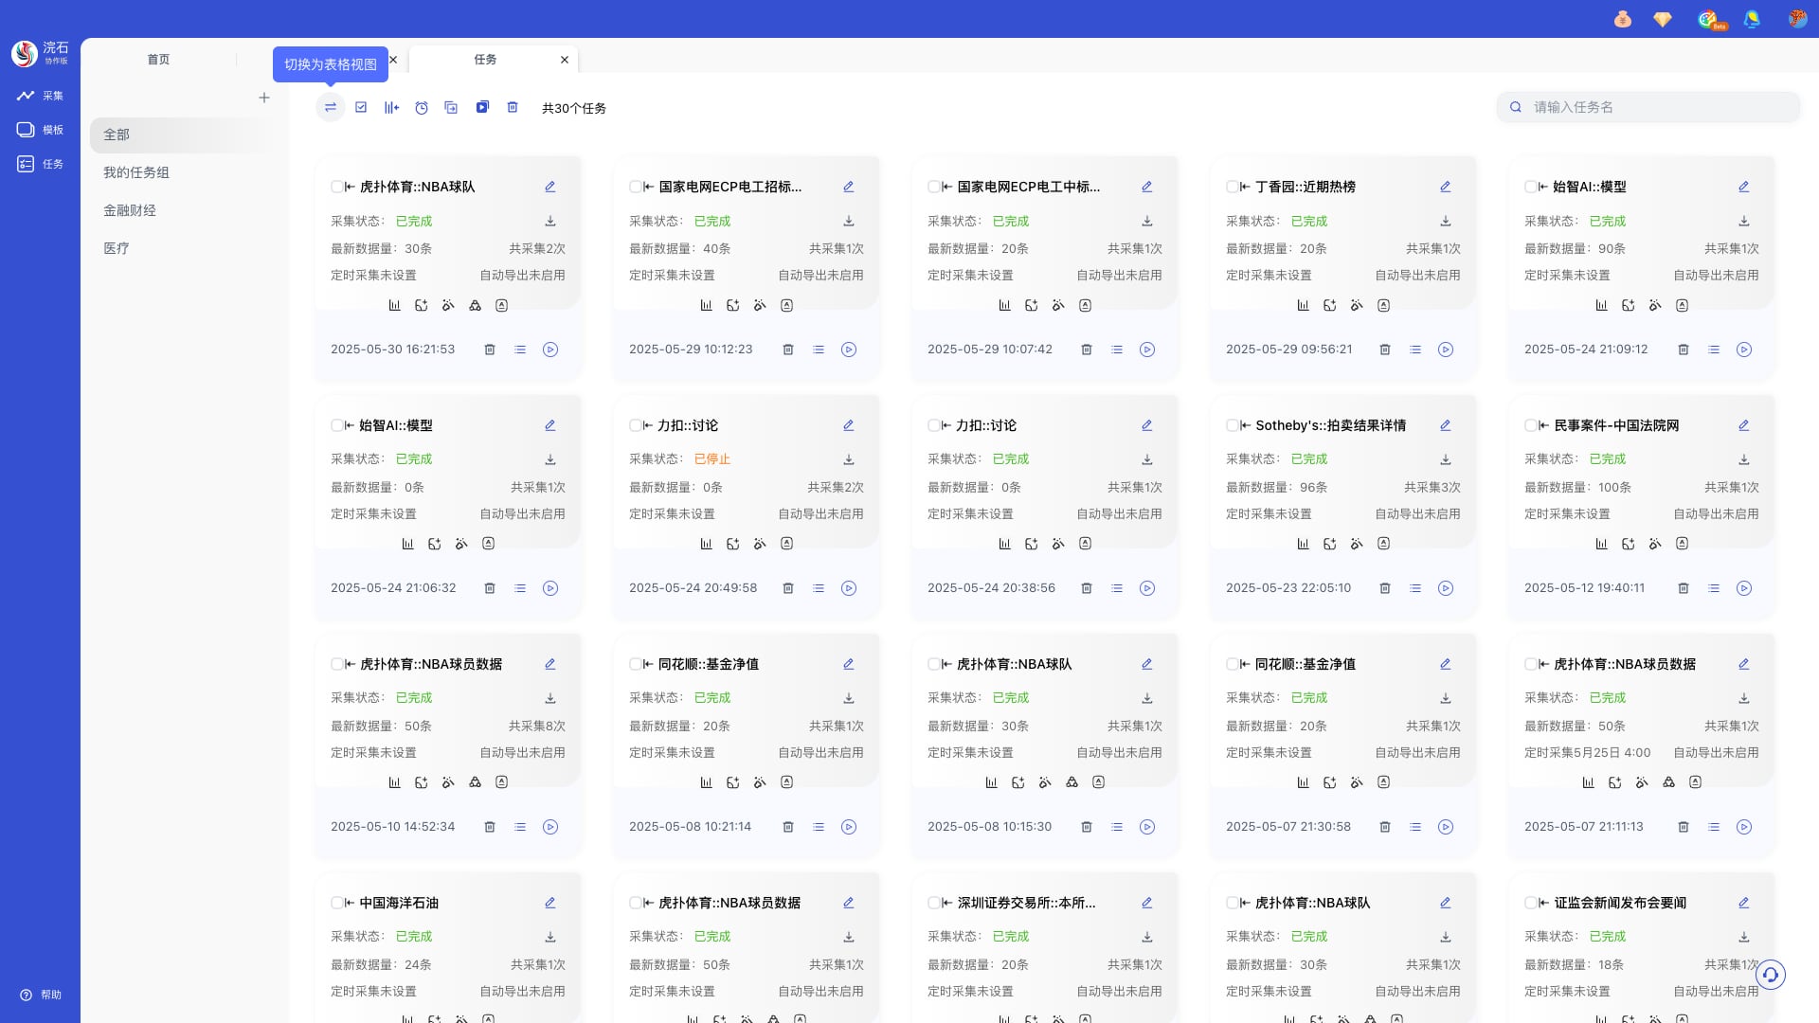Click the move-to-group toolbar icon with arrow
The image size is (1819, 1023).
[x=451, y=108]
